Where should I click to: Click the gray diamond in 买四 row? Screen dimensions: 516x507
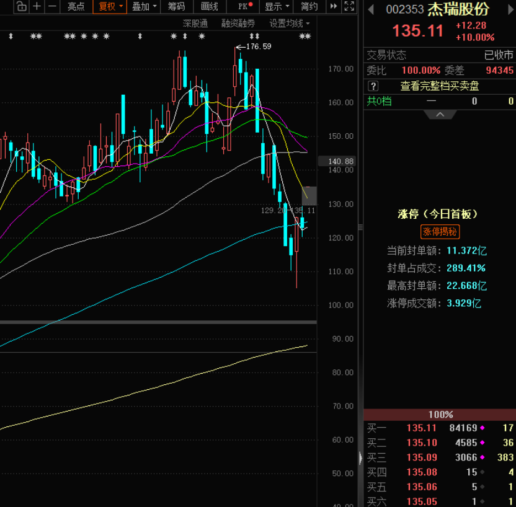pos(482,472)
